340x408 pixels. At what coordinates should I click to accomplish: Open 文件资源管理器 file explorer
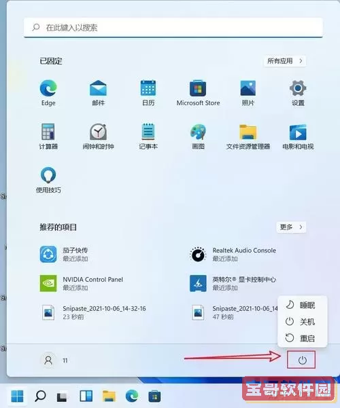[x=248, y=136]
